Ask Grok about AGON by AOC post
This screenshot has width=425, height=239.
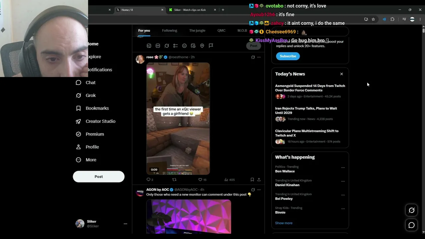(x=253, y=190)
